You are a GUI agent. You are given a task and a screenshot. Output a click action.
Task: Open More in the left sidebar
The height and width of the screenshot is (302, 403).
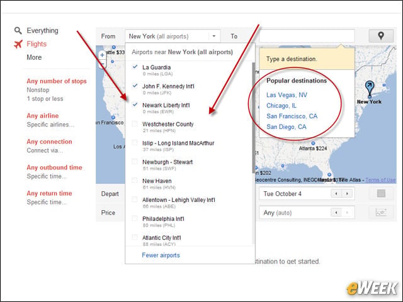(x=34, y=57)
